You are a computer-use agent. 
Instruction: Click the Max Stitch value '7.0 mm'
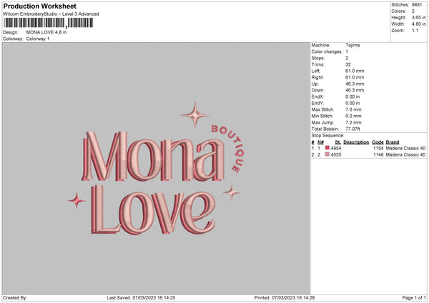point(353,109)
